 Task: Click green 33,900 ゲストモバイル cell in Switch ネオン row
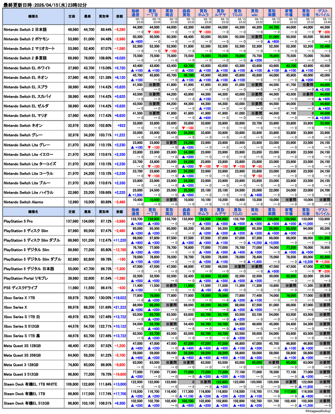[323, 123]
